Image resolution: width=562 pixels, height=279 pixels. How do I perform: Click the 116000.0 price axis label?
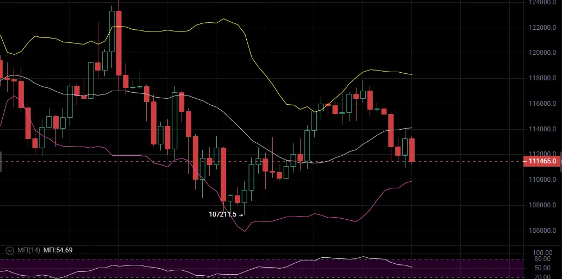542,104
